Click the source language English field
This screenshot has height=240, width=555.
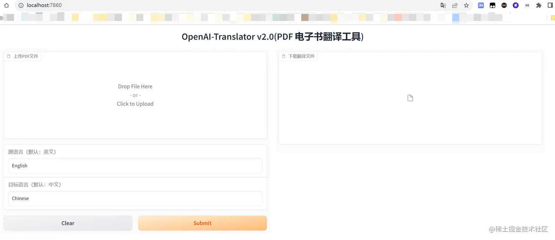tap(135, 166)
